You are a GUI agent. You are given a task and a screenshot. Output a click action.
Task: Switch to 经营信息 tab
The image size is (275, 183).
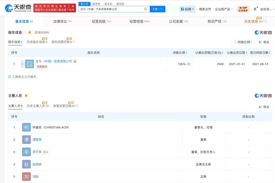140,21
